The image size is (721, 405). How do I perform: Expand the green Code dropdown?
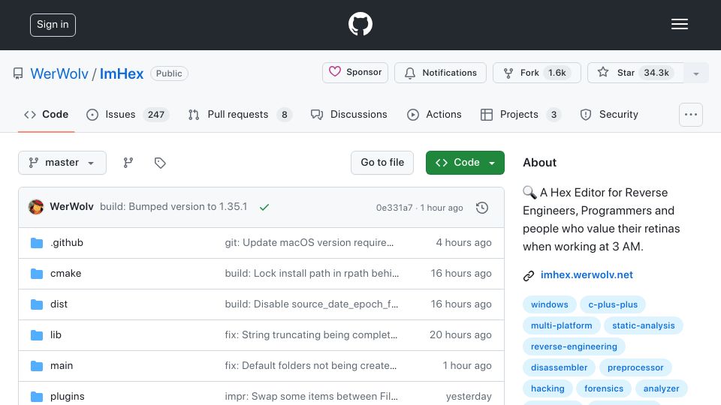[x=465, y=163]
